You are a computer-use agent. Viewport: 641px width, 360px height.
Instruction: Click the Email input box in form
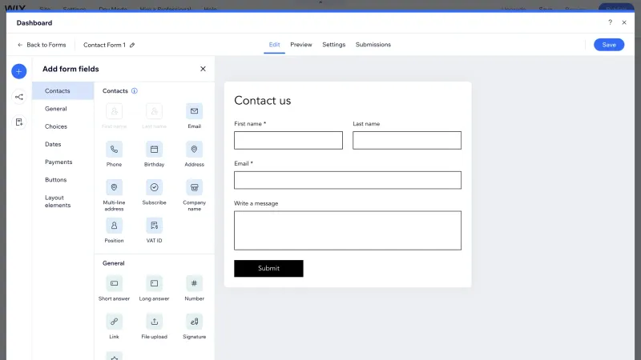pyautogui.click(x=348, y=180)
